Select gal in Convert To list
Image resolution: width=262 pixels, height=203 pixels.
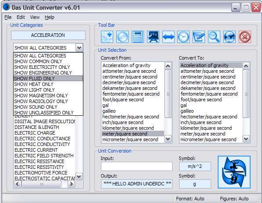pyautogui.click(x=211, y=105)
